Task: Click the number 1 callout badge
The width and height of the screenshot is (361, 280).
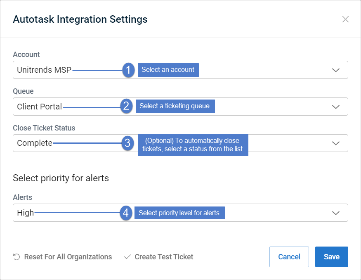Action: [x=128, y=70]
